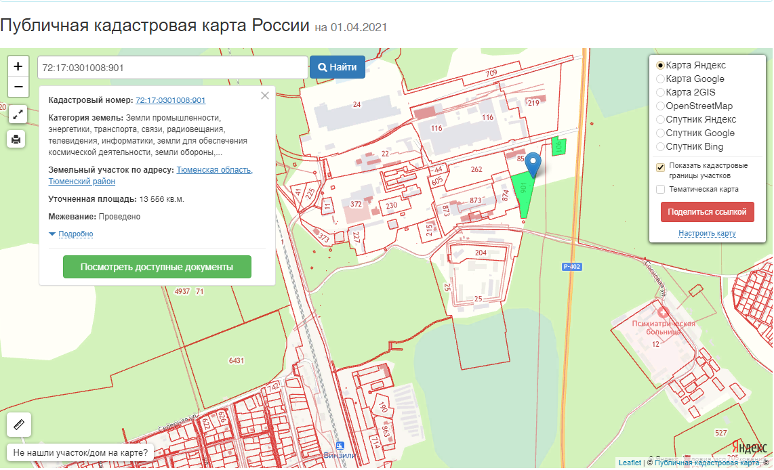This screenshot has width=774, height=470.
Task: Select Спутник Яндекс satellite layer
Action: click(x=660, y=119)
